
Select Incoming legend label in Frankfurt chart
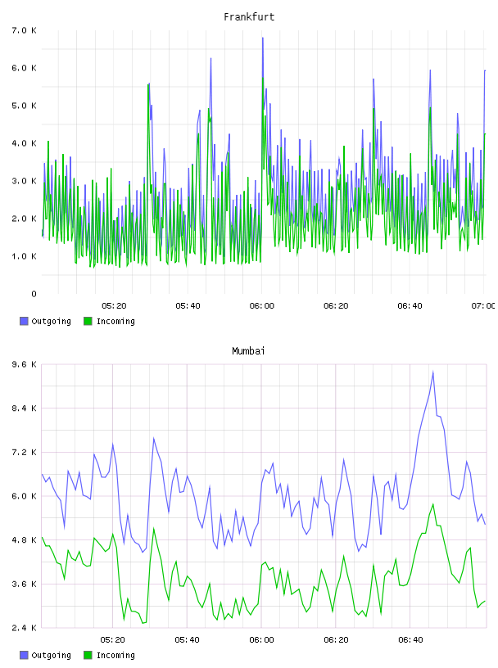coord(115,322)
